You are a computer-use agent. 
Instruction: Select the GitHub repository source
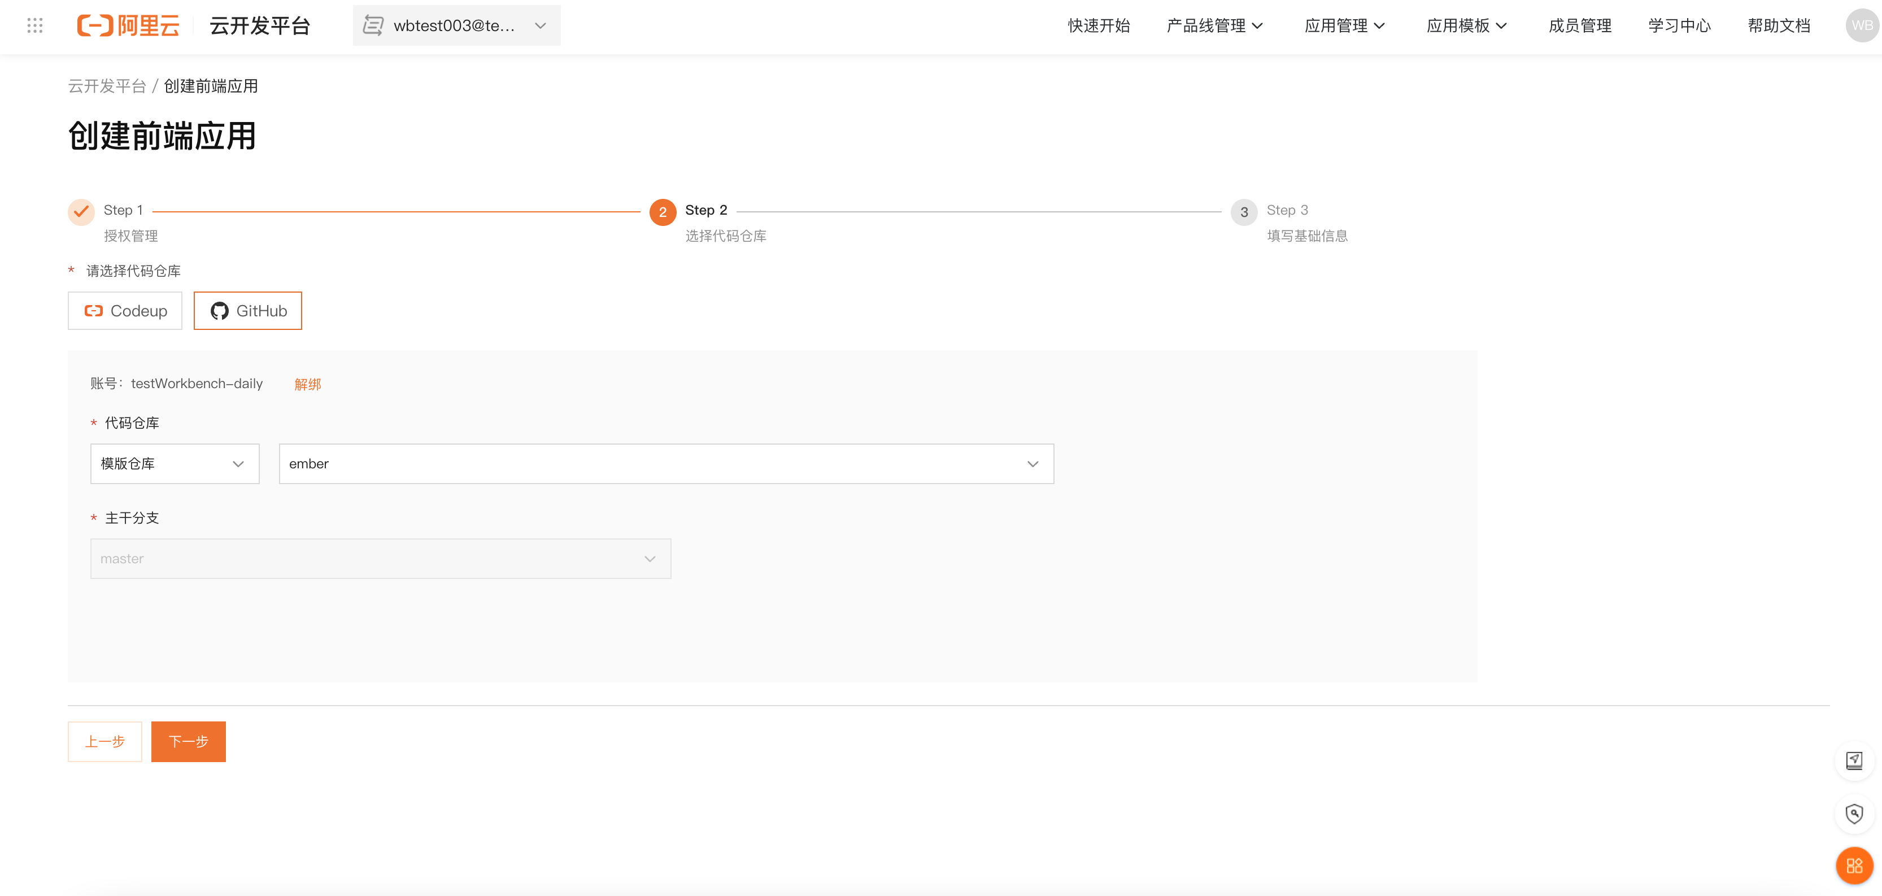tap(247, 310)
